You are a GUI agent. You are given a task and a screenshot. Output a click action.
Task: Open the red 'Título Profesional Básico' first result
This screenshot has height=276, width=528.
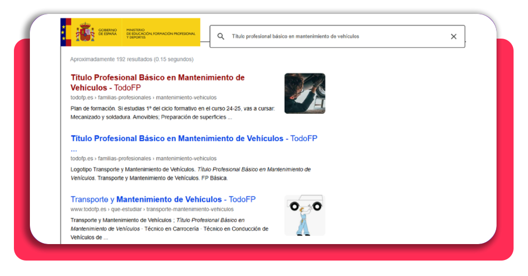(x=158, y=82)
